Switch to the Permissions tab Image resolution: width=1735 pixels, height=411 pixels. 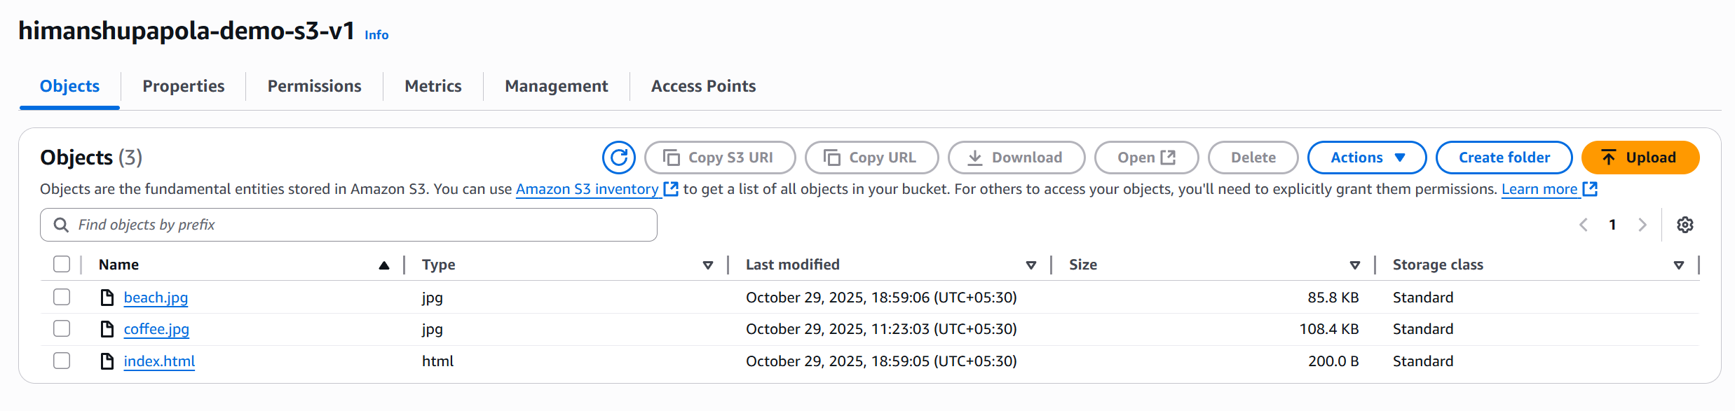point(314,86)
